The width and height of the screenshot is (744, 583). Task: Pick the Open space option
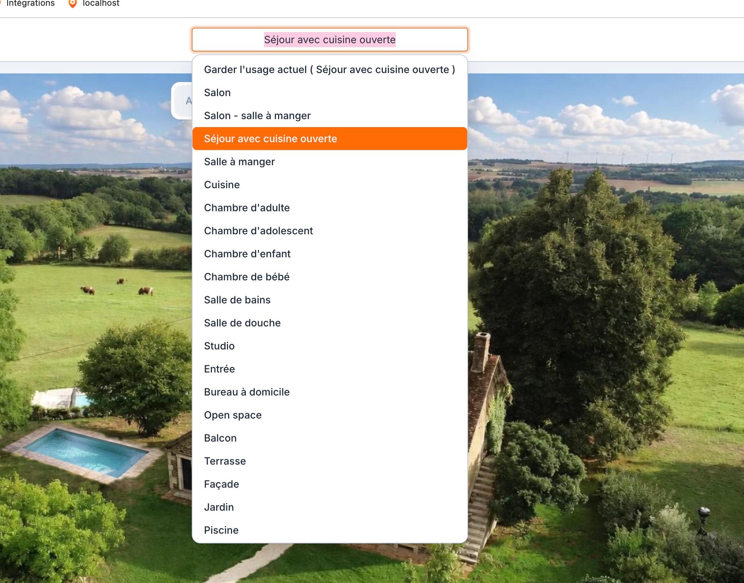click(x=330, y=415)
